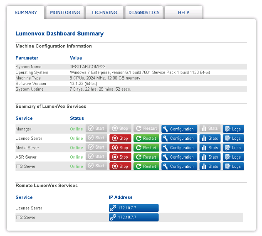Click the System Uptime value
The height and width of the screenshot is (236, 262).
click(x=100, y=89)
